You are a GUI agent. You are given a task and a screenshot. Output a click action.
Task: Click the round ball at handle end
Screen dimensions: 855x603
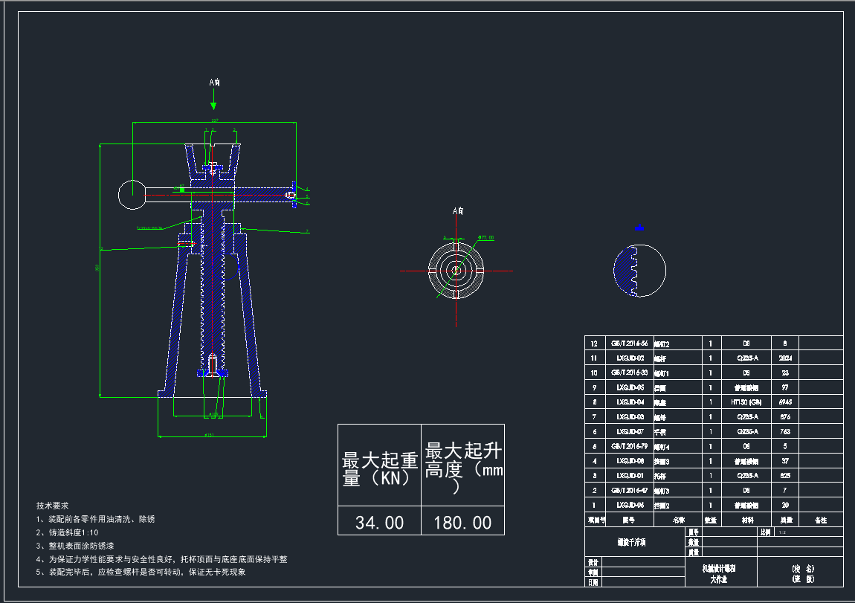tap(132, 194)
